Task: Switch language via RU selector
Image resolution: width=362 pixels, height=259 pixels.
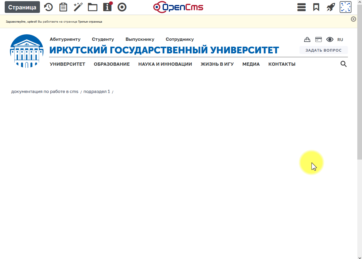Action: click(x=340, y=40)
